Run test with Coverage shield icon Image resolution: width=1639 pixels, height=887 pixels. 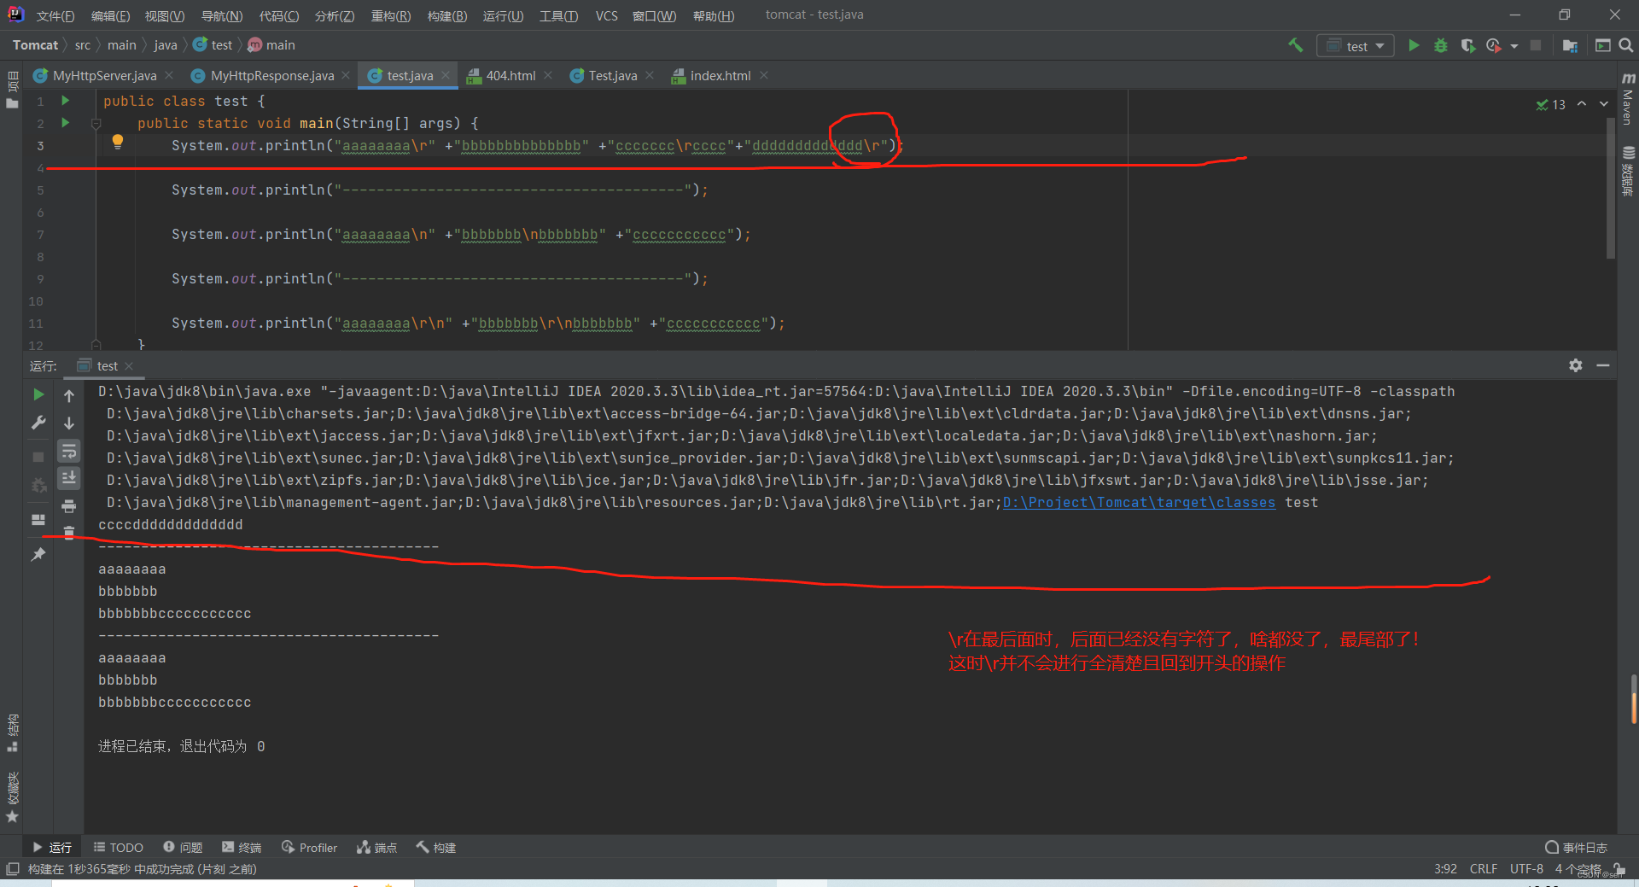pos(1469,45)
